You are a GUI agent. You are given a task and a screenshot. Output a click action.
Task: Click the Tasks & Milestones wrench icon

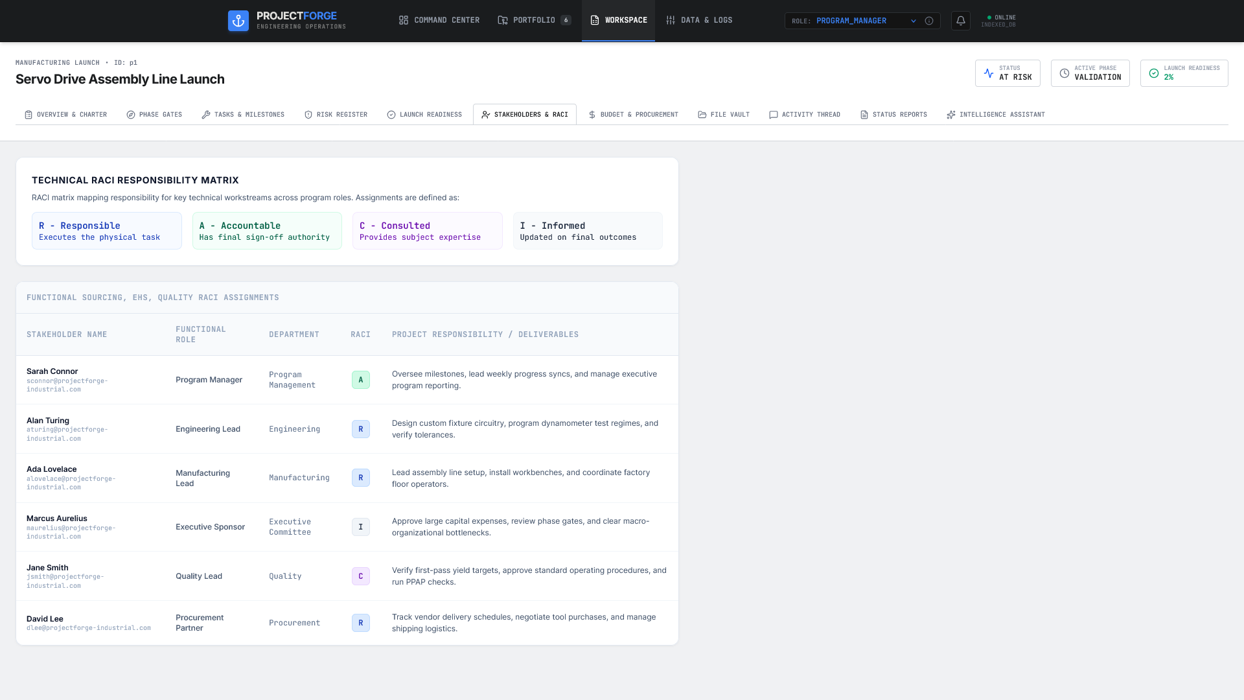click(206, 115)
